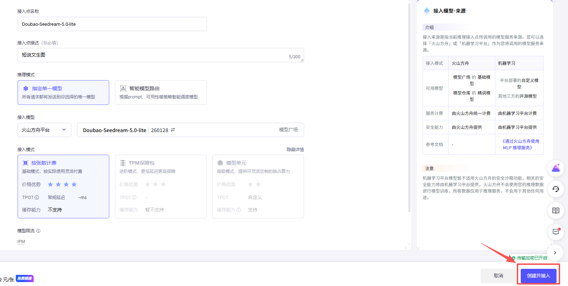Image resolution: width=568 pixels, height=286 pixels.
Task: Click 模型广场 link in model selector
Action: click(288, 130)
